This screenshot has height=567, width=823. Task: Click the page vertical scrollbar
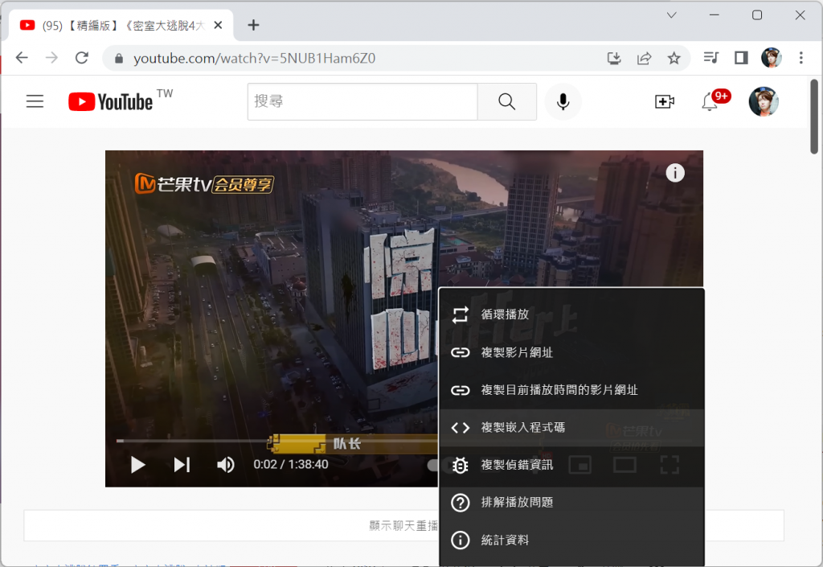814,117
